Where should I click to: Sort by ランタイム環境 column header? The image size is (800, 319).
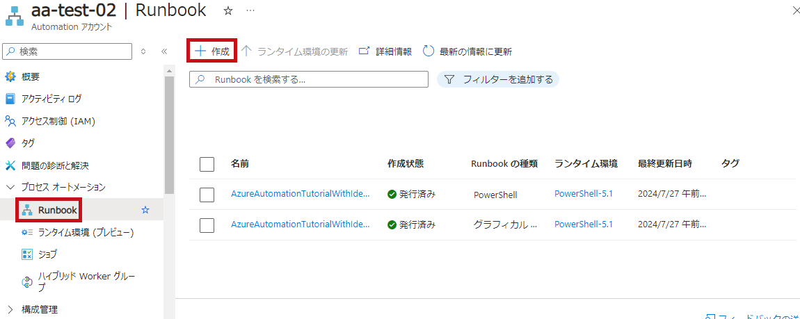pos(586,163)
